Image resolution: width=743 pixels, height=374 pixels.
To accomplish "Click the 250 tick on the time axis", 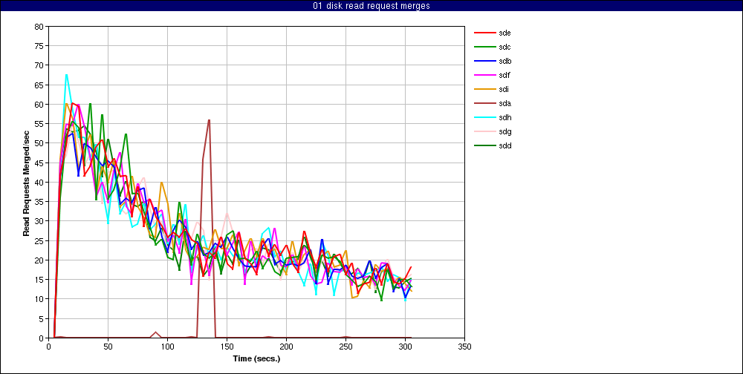I will click(x=346, y=346).
